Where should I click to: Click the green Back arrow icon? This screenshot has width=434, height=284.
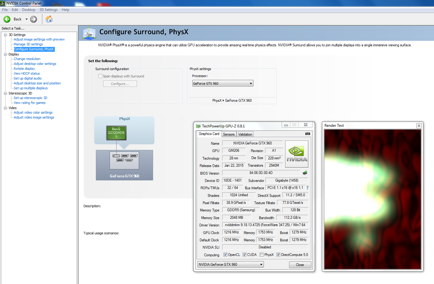tap(7, 19)
